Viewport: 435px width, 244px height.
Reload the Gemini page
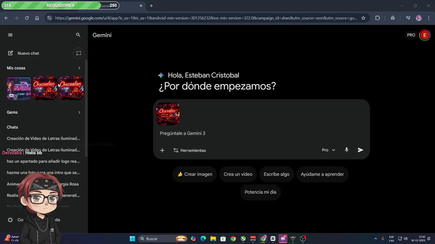point(27,18)
